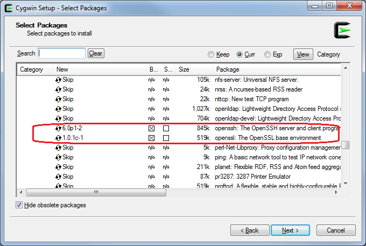Click Skip in the nfs-server row
The image size is (366, 246).
pos(68,80)
